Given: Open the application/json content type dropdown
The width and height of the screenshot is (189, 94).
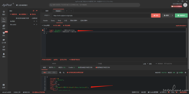Looking at the screenshot, I should coord(181,26).
